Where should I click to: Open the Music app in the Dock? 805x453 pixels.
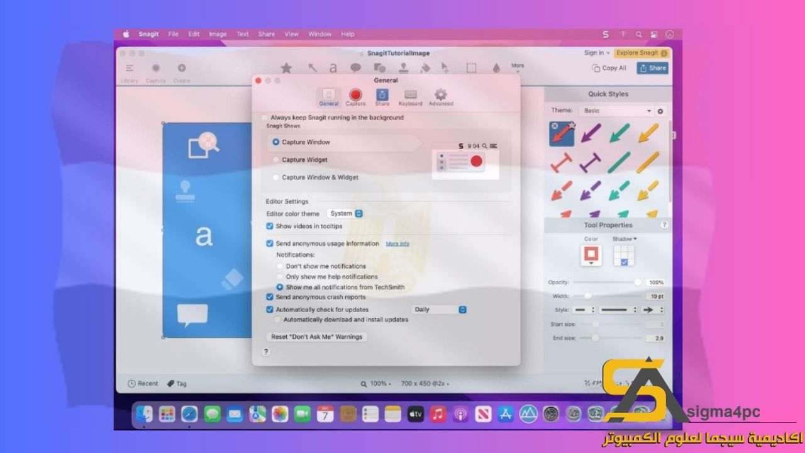(438, 413)
